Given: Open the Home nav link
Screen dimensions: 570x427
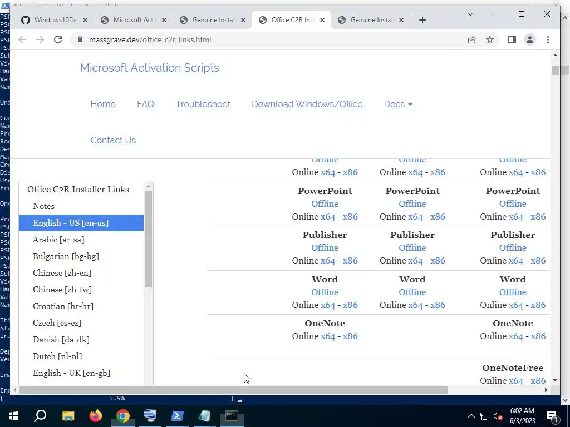Looking at the screenshot, I should click(103, 104).
